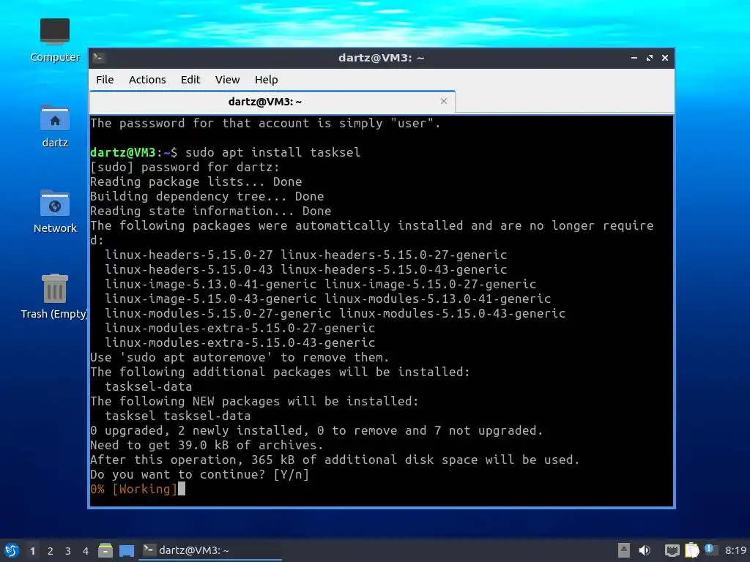Image resolution: width=750 pixels, height=562 pixels.
Task: Open the File menu
Action: pos(105,80)
